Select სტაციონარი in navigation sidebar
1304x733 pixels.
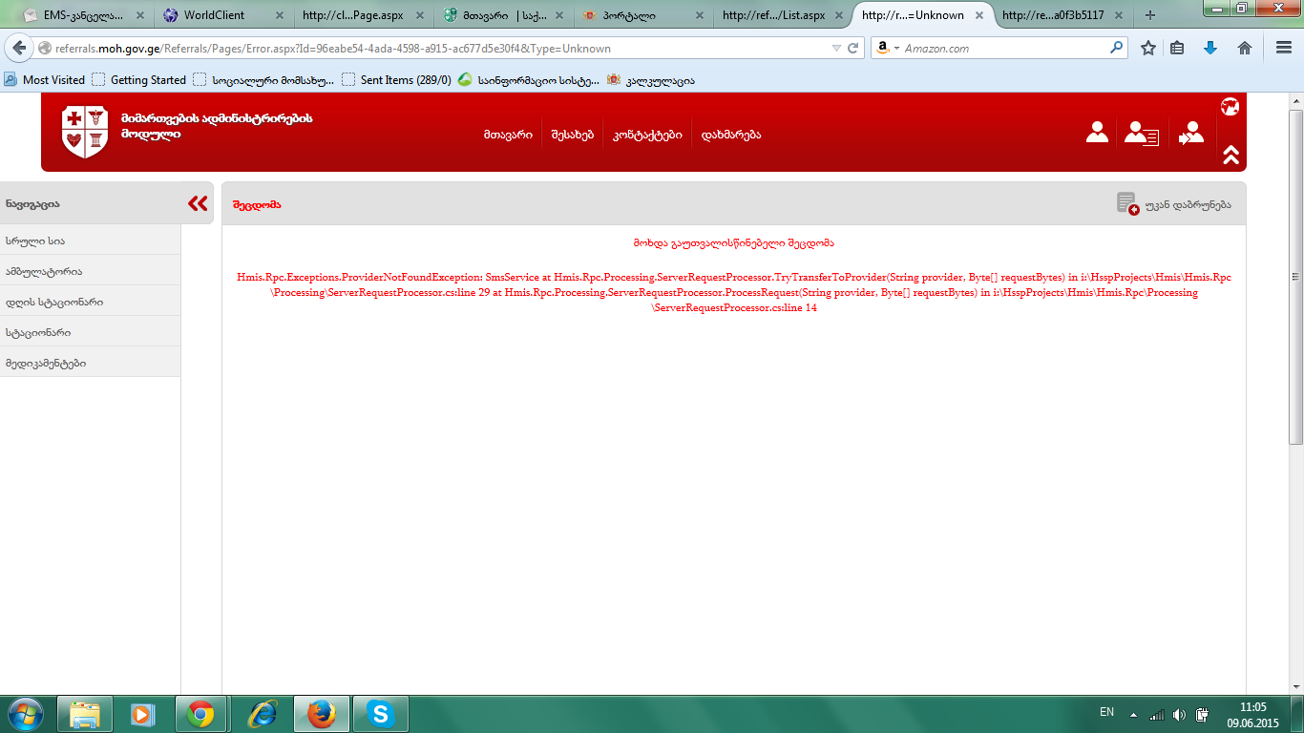click(38, 332)
